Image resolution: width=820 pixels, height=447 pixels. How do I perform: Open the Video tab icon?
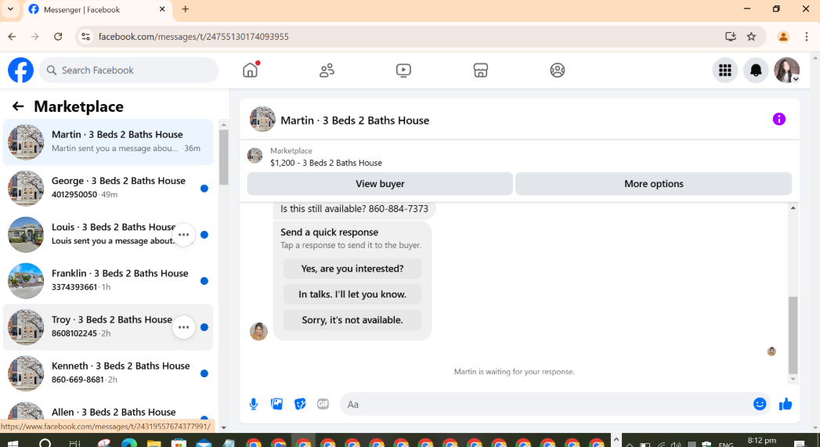[403, 70]
